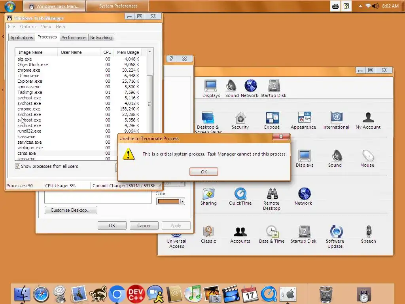Click the Customize Desktop button

click(71, 210)
